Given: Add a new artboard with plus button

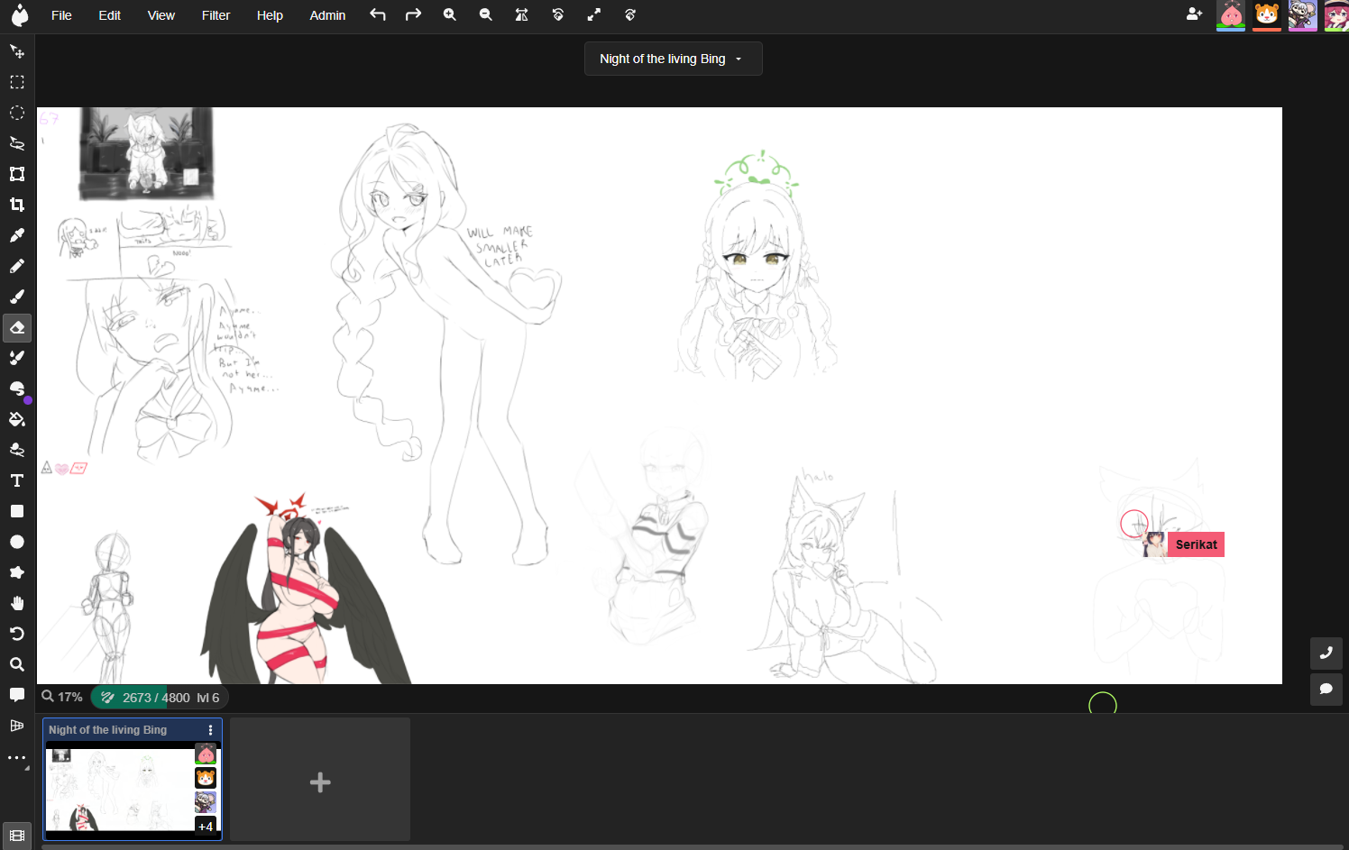Looking at the screenshot, I should tap(320, 781).
